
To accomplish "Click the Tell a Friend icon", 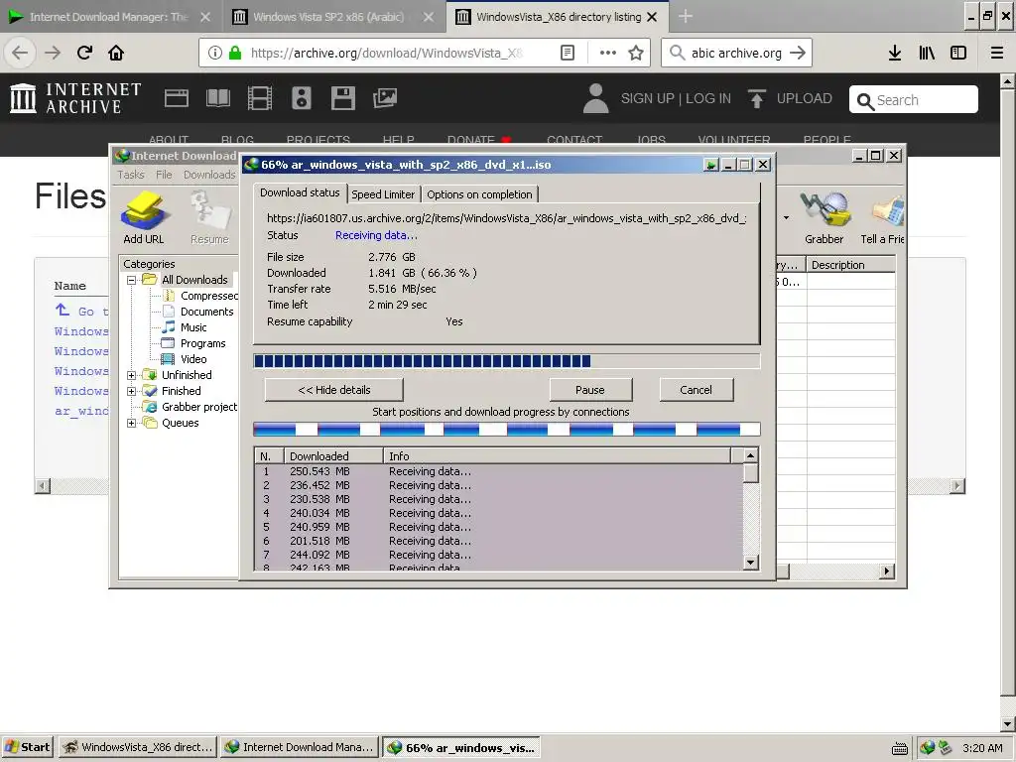I will tap(882, 218).
